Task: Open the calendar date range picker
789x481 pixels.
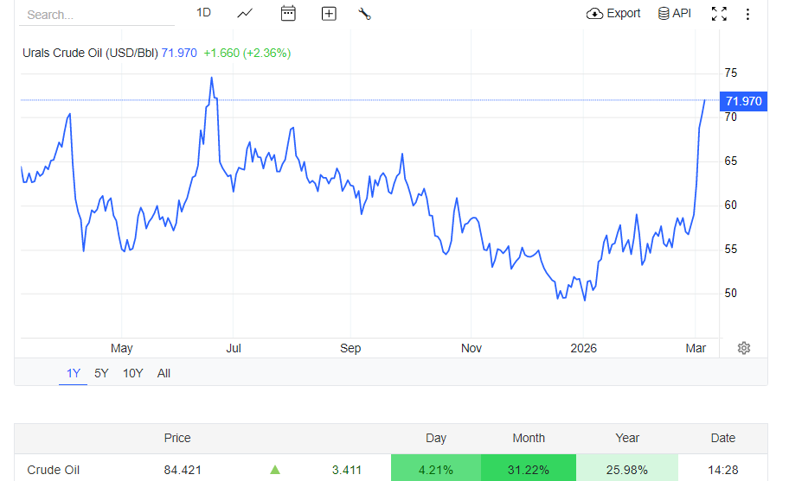Action: click(288, 13)
